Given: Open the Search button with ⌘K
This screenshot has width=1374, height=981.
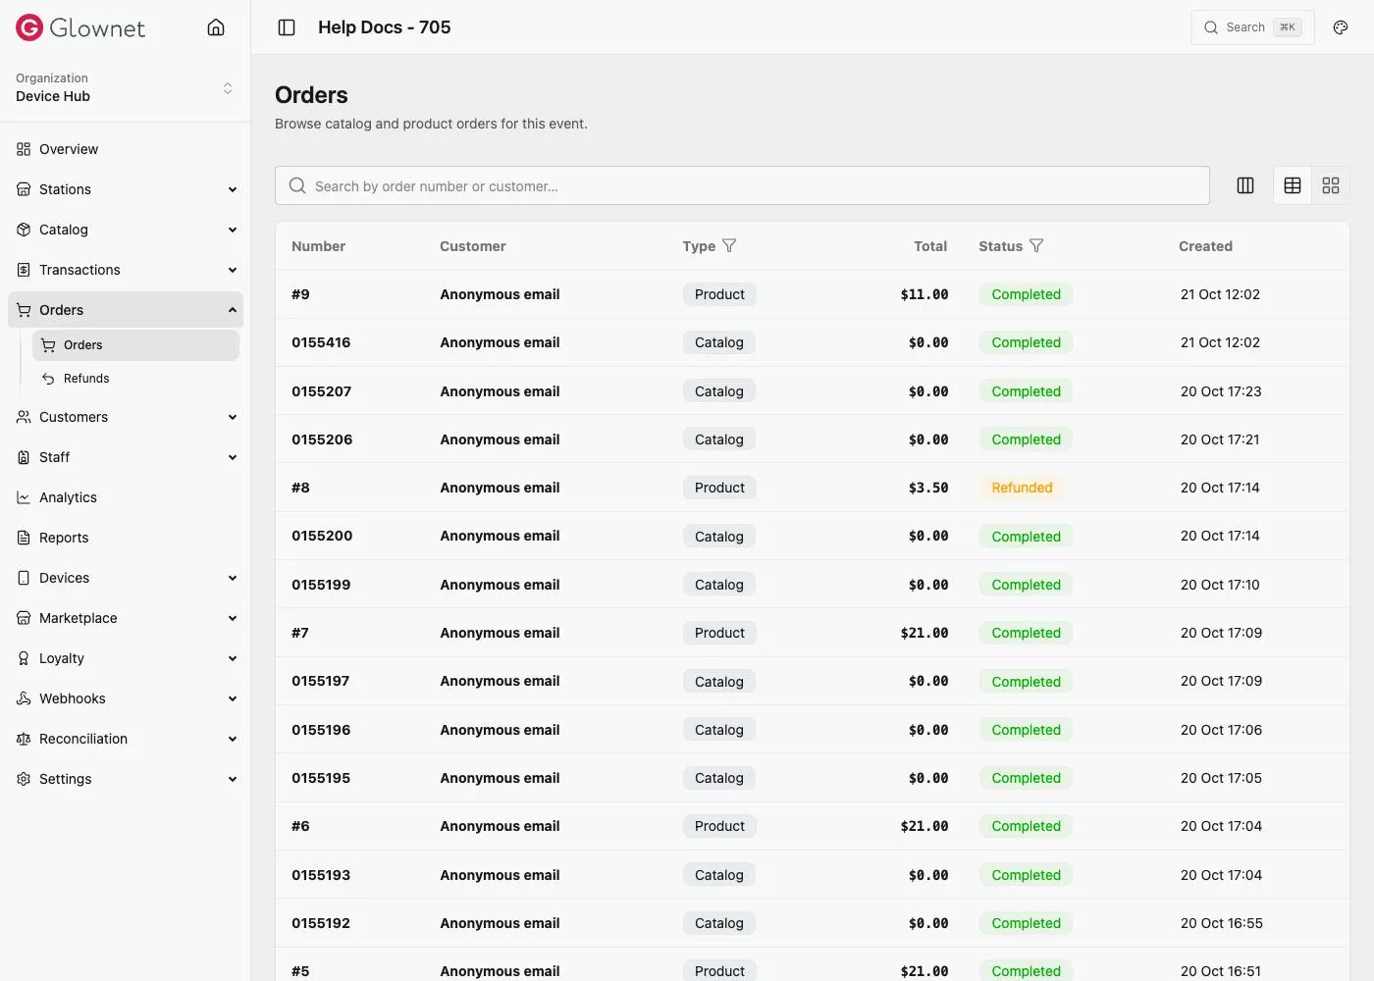Looking at the screenshot, I should point(1252,27).
